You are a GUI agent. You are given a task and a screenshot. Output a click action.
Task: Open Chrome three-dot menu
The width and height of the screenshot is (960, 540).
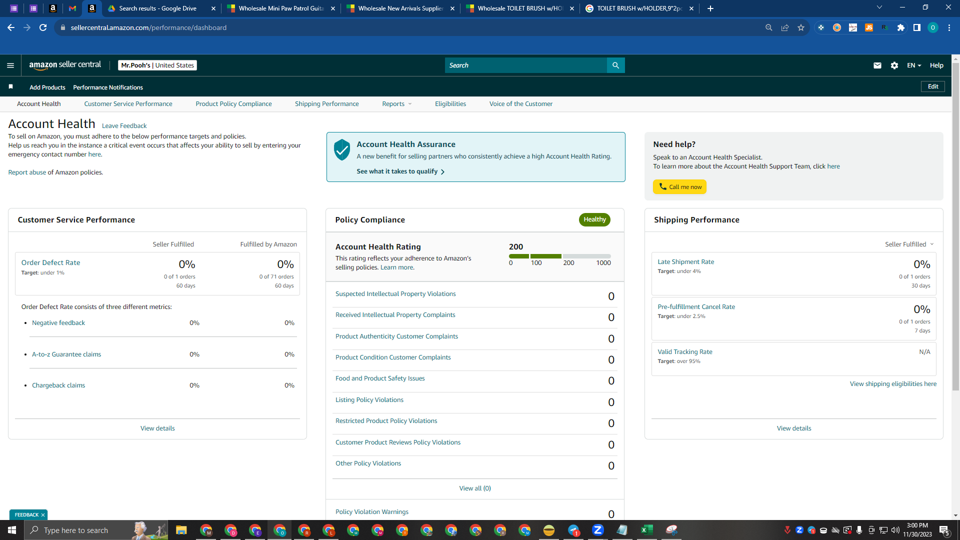pos(949,27)
